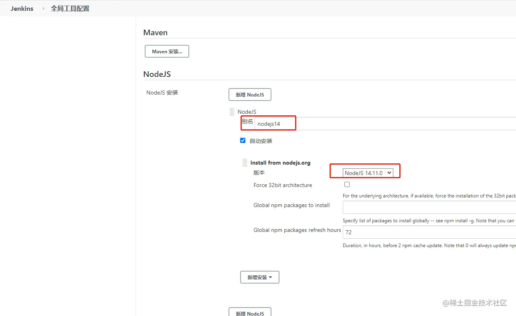Viewport: 516px width, 316px height.
Task: Enable Force 32bit architecture checkbox
Action: tap(347, 185)
